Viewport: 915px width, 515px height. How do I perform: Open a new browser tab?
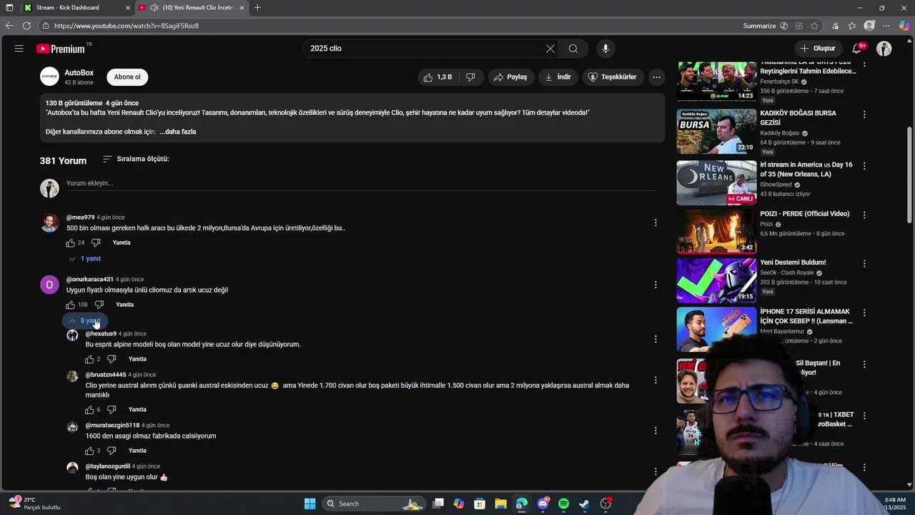coord(257,8)
